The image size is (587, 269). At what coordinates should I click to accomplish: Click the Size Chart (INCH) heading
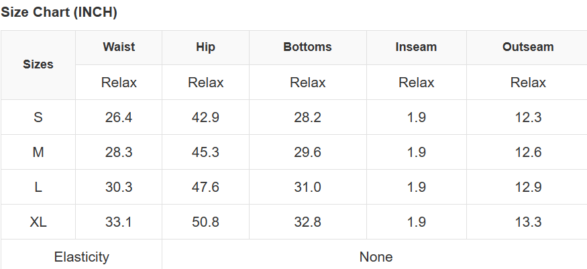[x=59, y=12]
